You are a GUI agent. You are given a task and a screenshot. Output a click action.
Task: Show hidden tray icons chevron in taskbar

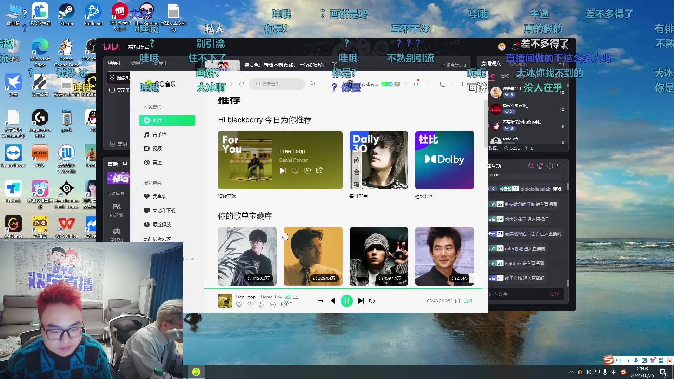click(571, 372)
